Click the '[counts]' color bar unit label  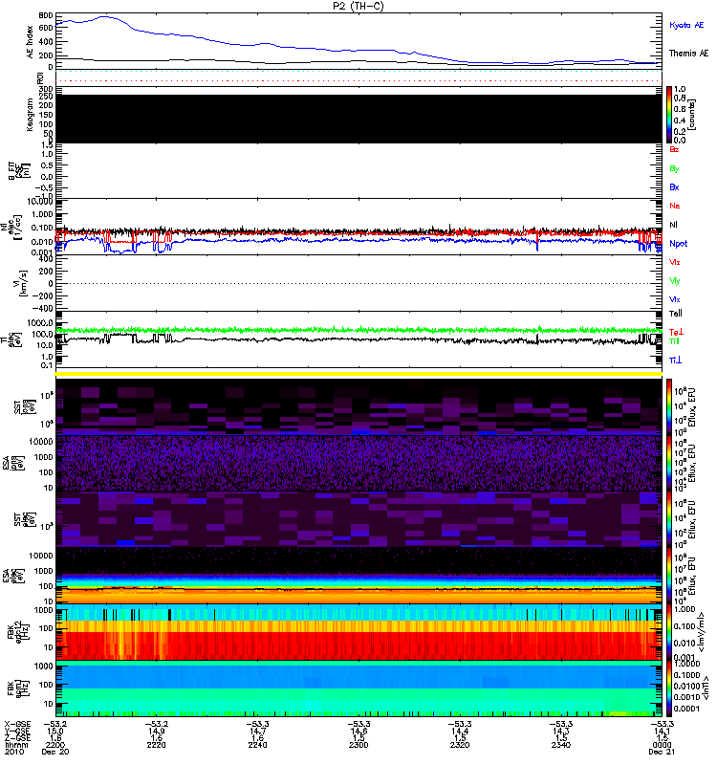(x=692, y=115)
